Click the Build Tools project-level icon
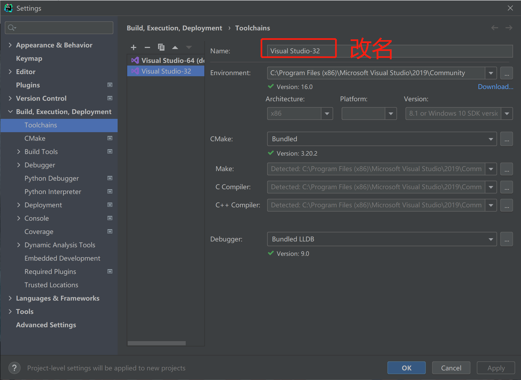Image resolution: width=521 pixels, height=380 pixels. 110,151
